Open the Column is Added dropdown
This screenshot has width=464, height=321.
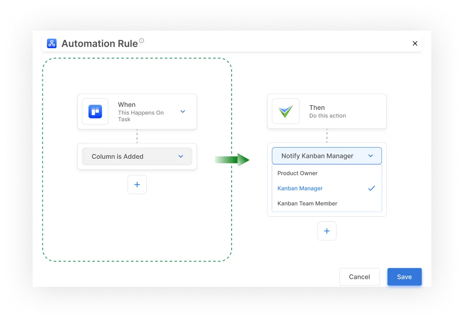pyautogui.click(x=180, y=156)
